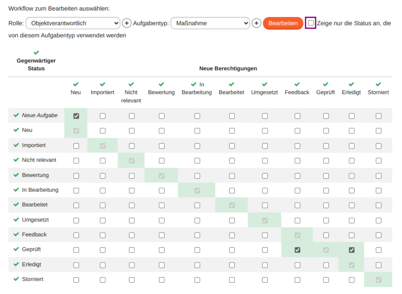Click the green check above the Neu column
Viewport: 402px width, 294px height.
tap(75, 84)
